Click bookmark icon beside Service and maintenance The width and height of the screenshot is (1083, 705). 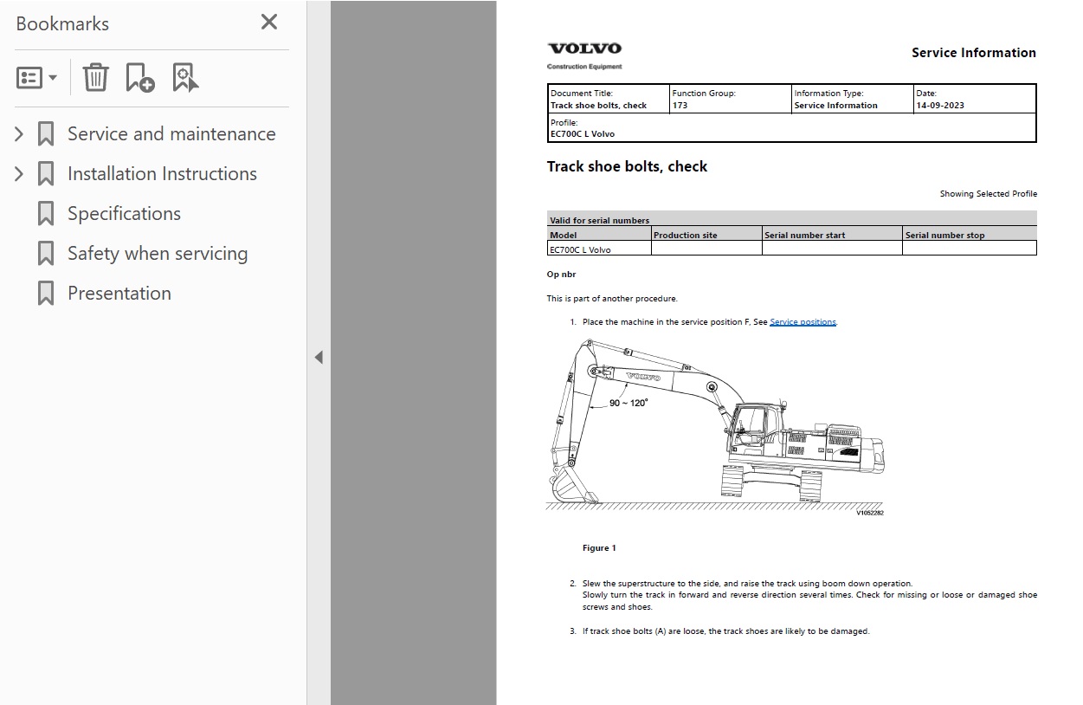pos(46,134)
